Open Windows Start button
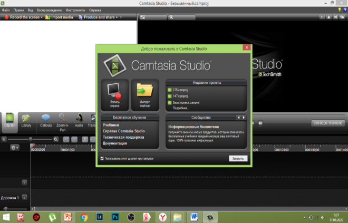 click(x=6, y=217)
